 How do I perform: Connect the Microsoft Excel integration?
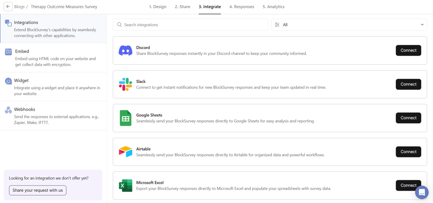409,185
